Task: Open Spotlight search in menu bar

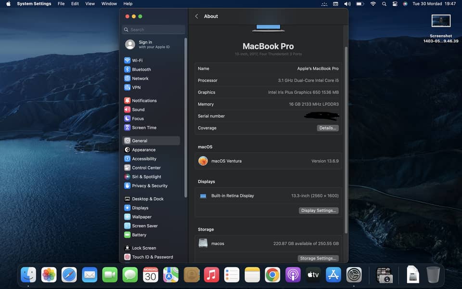Action: (384, 4)
